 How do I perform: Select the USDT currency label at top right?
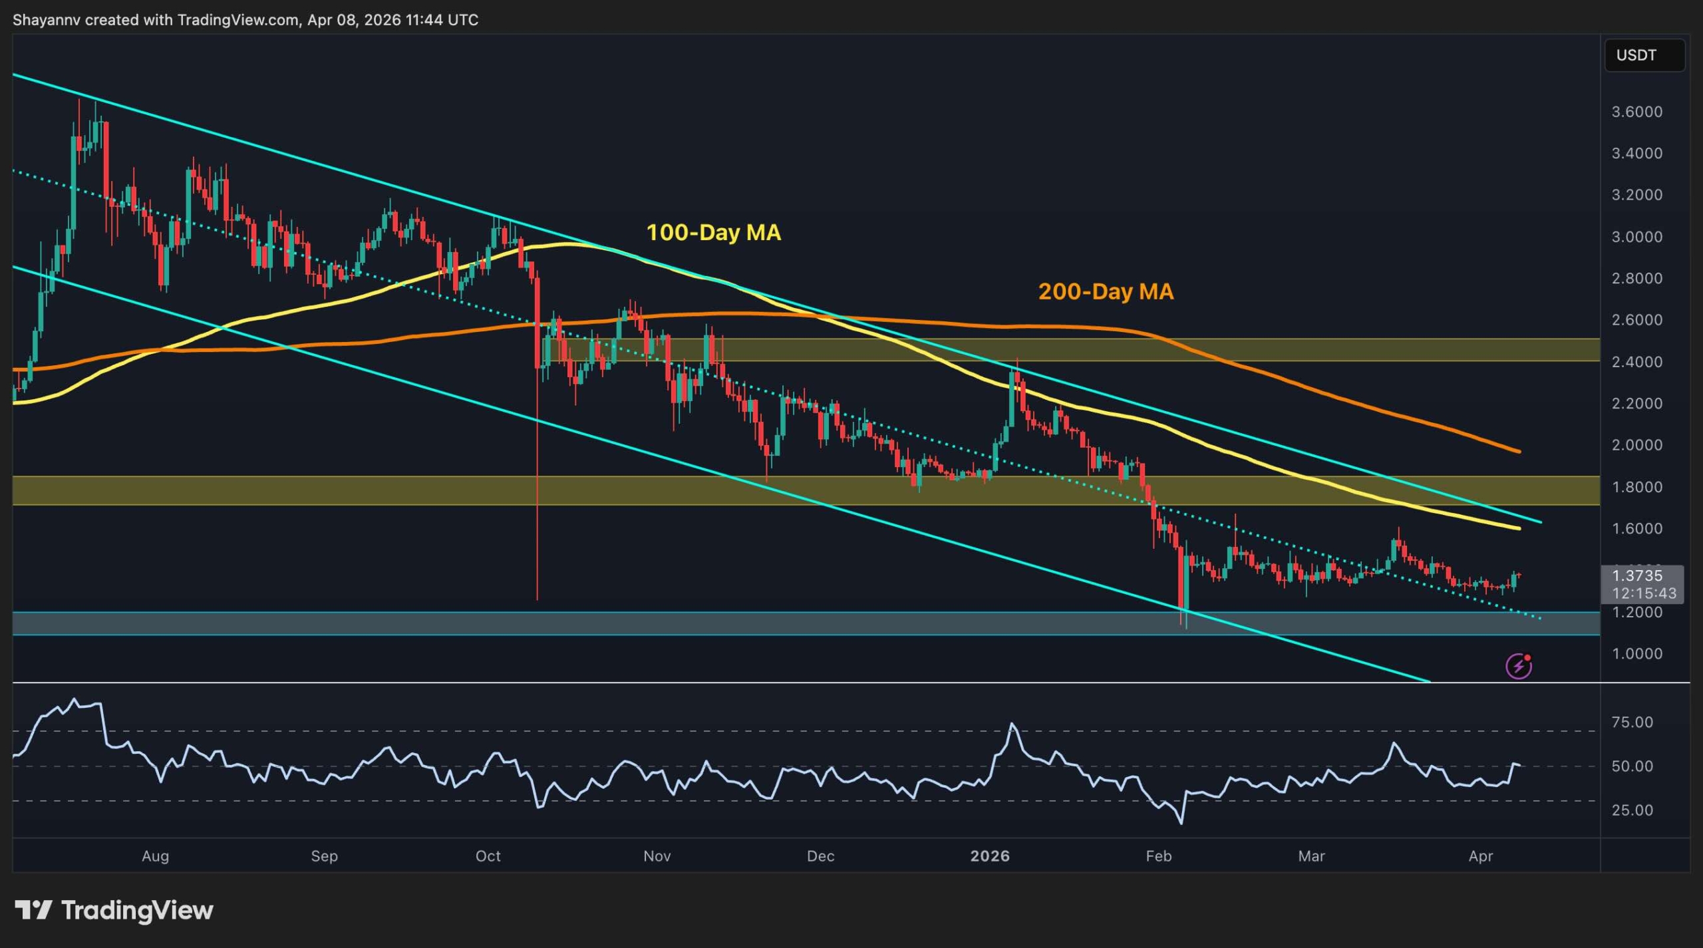(1643, 56)
